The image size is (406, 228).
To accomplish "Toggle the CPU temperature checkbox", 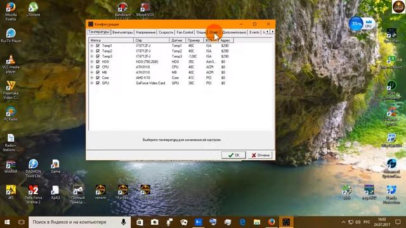I will coord(98,67).
